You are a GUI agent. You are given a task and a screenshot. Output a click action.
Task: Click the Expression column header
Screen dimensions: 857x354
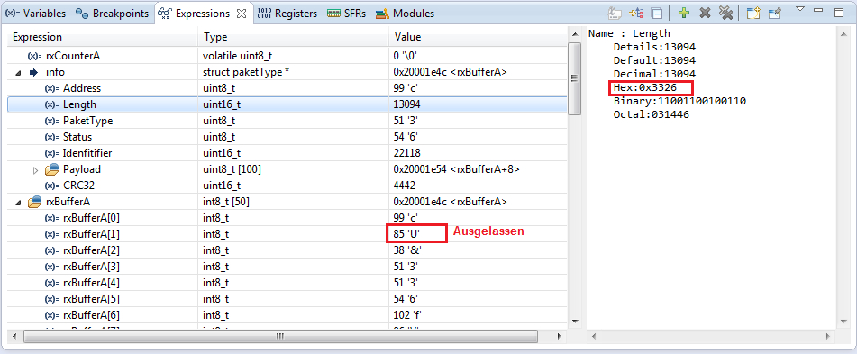tap(103, 37)
